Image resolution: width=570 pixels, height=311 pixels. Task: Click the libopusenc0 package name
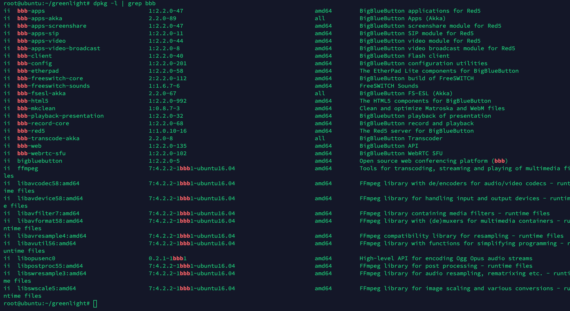point(36,258)
